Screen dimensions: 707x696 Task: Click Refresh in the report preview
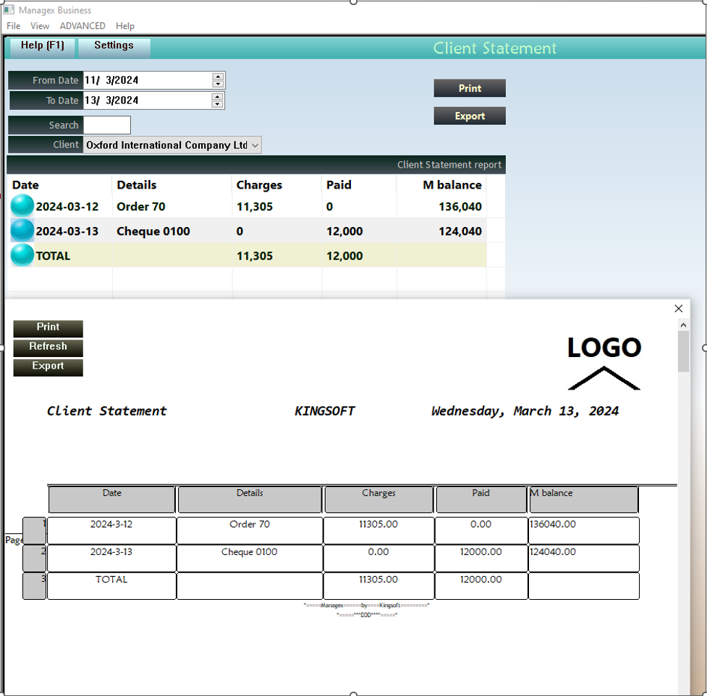[48, 347]
